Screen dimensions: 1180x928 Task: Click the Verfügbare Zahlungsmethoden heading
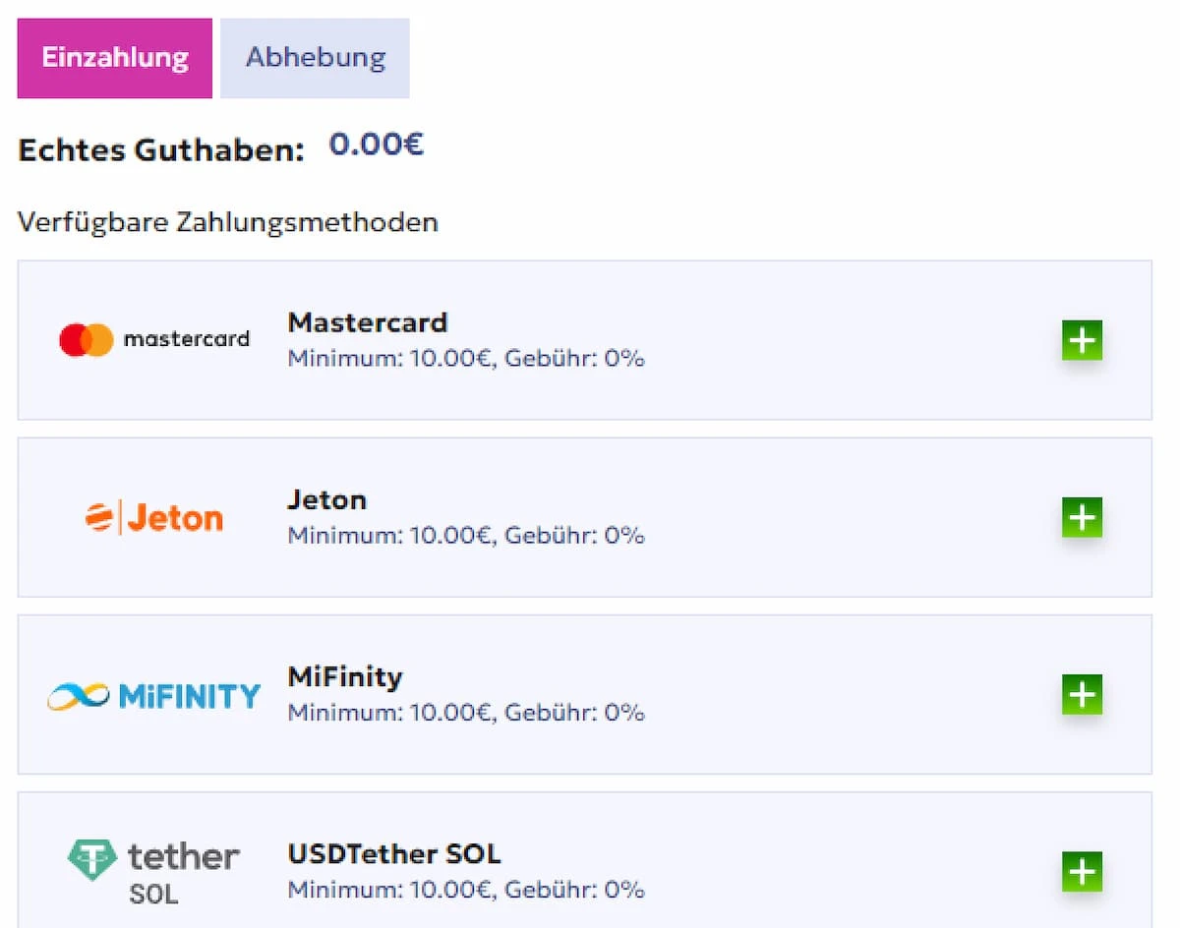click(x=228, y=222)
